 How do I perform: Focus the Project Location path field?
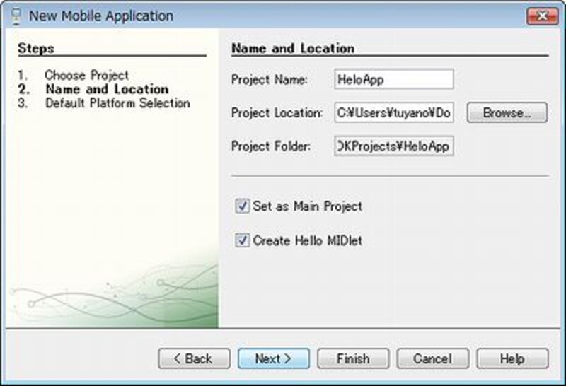(393, 113)
